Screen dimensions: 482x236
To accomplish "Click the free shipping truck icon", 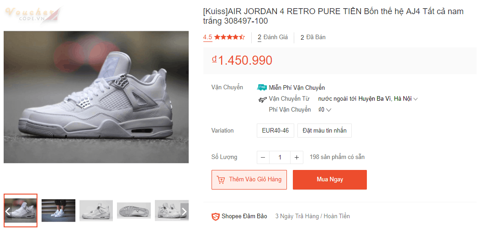I will (x=262, y=87).
